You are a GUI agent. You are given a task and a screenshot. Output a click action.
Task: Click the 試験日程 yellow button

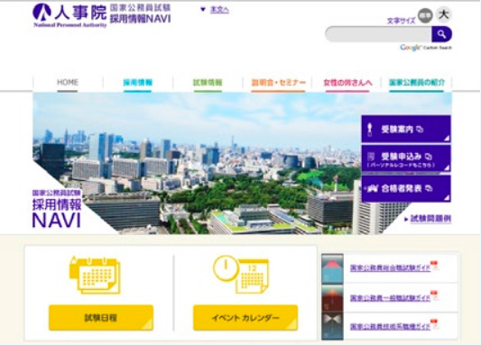[x=101, y=318]
